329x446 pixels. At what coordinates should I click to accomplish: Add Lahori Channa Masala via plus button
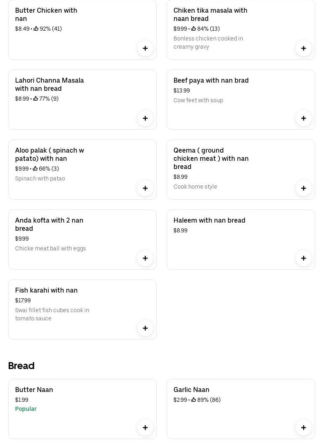pos(145,118)
